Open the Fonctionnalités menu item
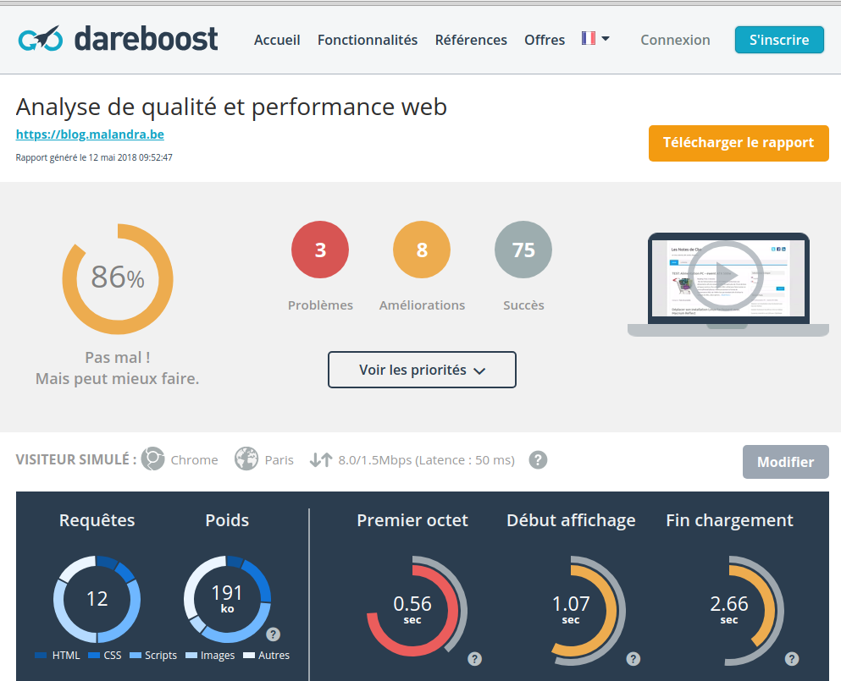Viewport: 841px width, 681px height. click(368, 40)
